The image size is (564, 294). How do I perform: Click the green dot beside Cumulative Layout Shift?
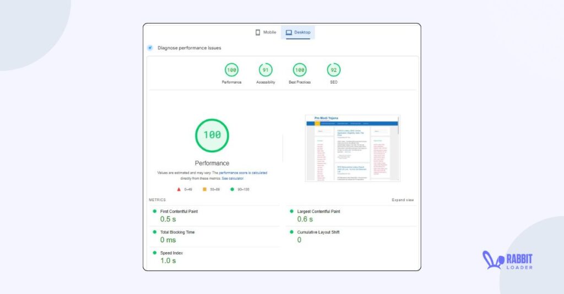(x=292, y=232)
